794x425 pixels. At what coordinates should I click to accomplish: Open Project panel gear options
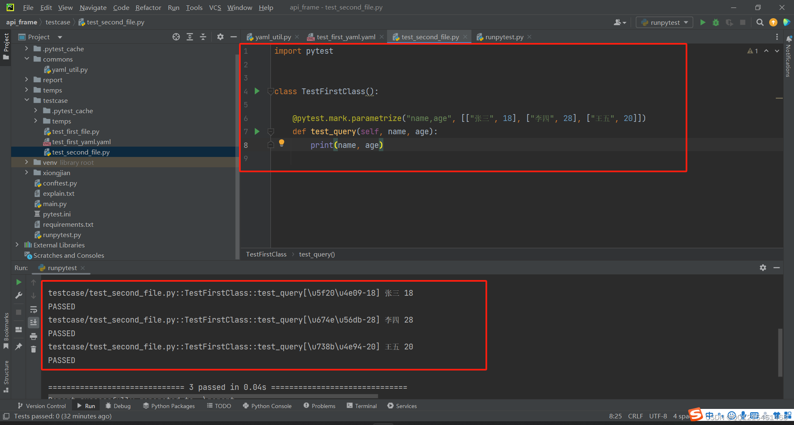[220, 37]
